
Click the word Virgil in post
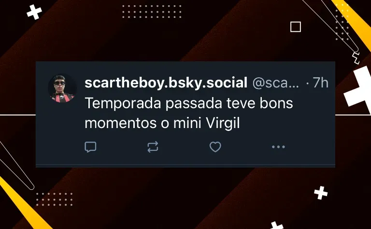coord(223,123)
